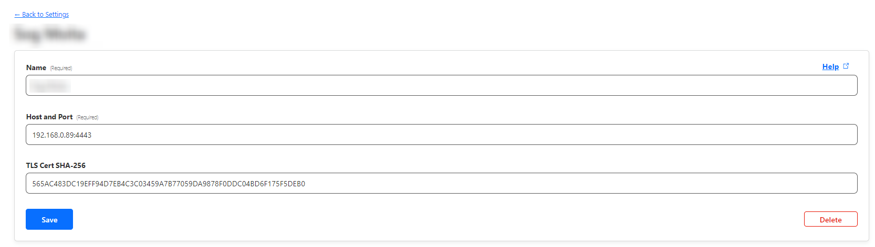This screenshot has width=875, height=247.
Task: Click the red Delete button
Action: point(830,219)
